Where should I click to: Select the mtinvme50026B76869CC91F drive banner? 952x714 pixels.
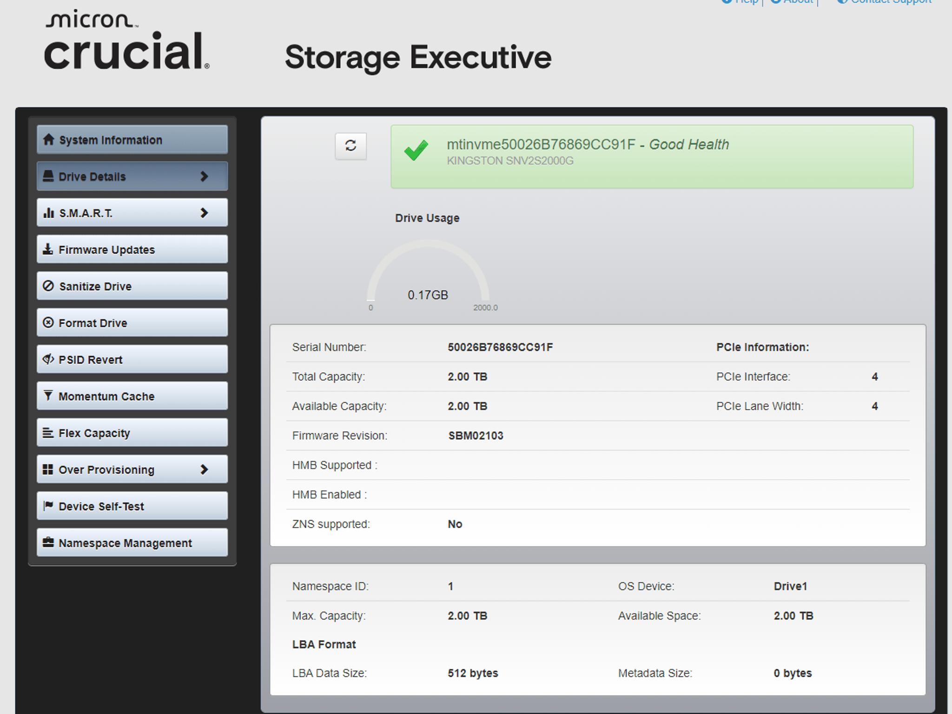[652, 157]
